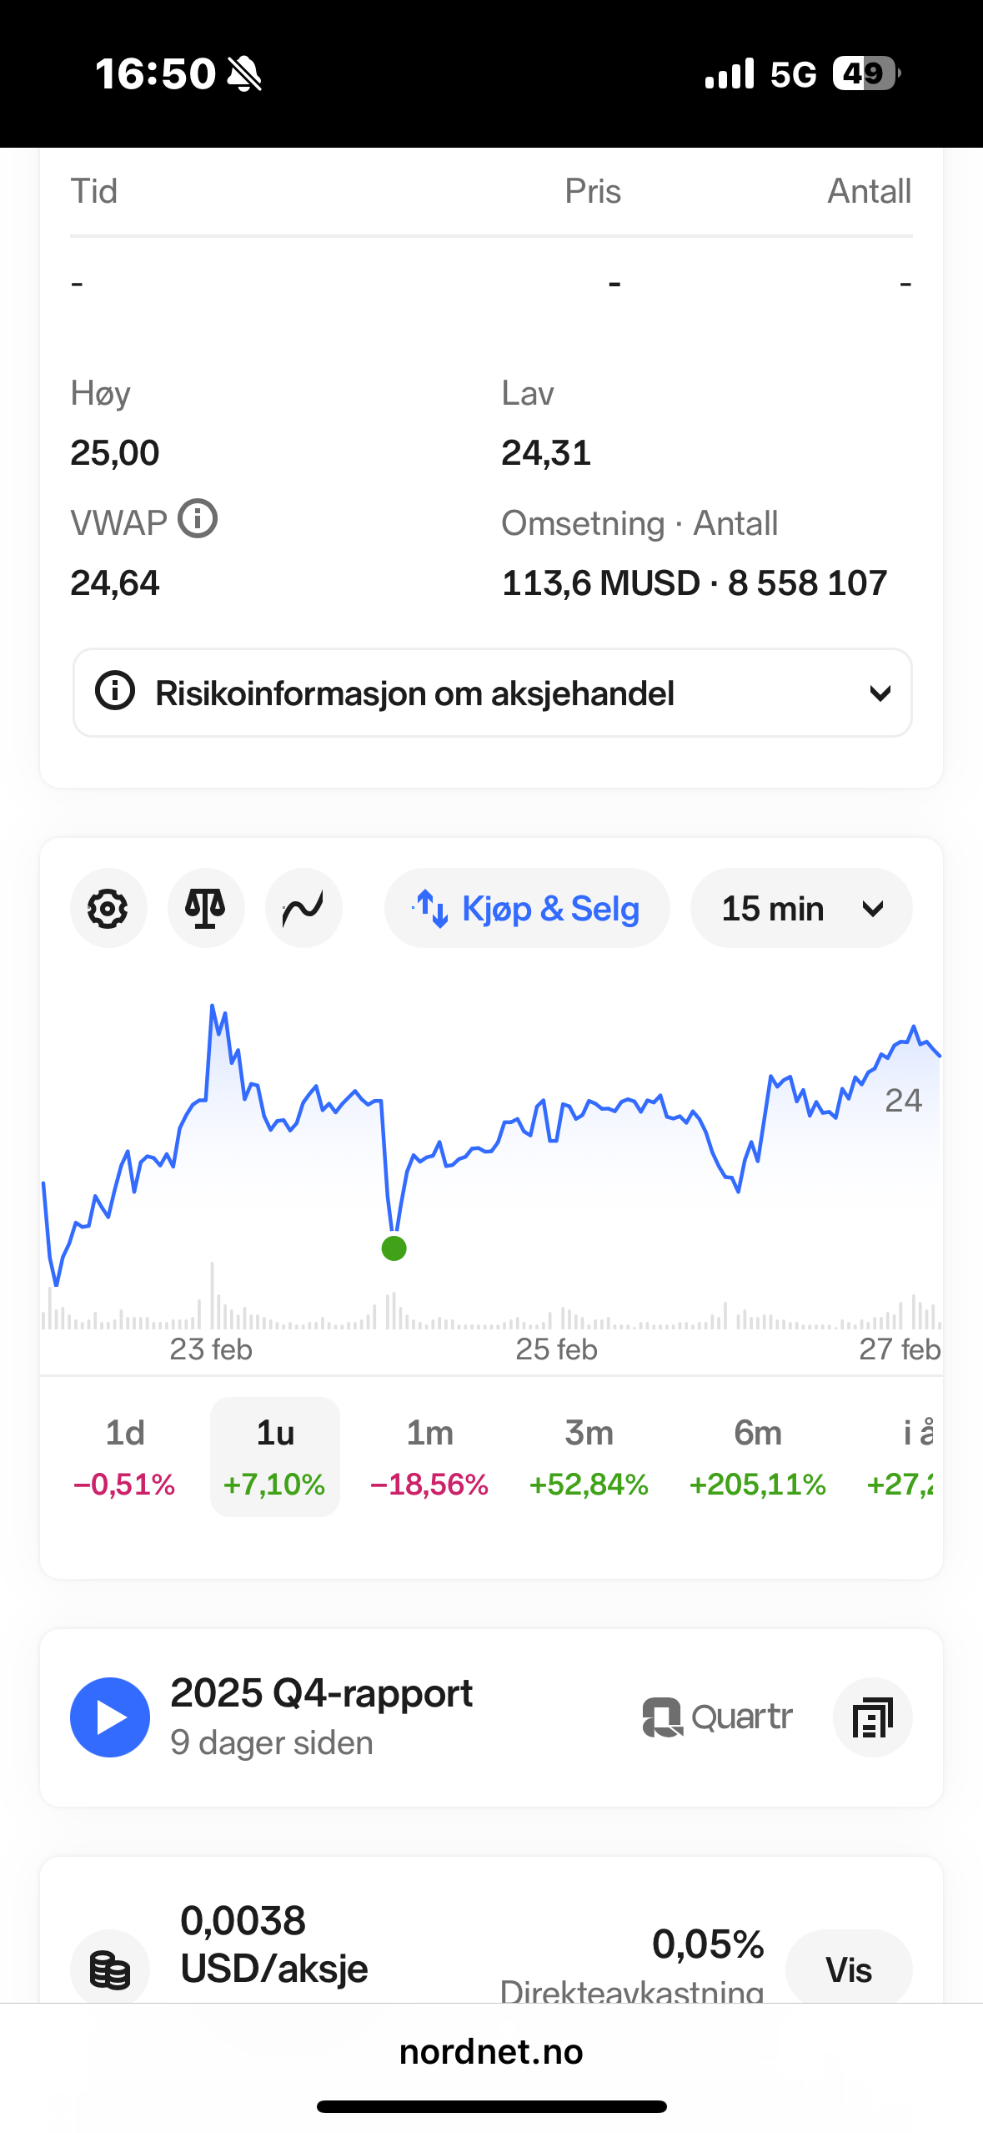
Task: Toggle Kjøp & Selg markers on chart
Action: [x=527, y=908]
